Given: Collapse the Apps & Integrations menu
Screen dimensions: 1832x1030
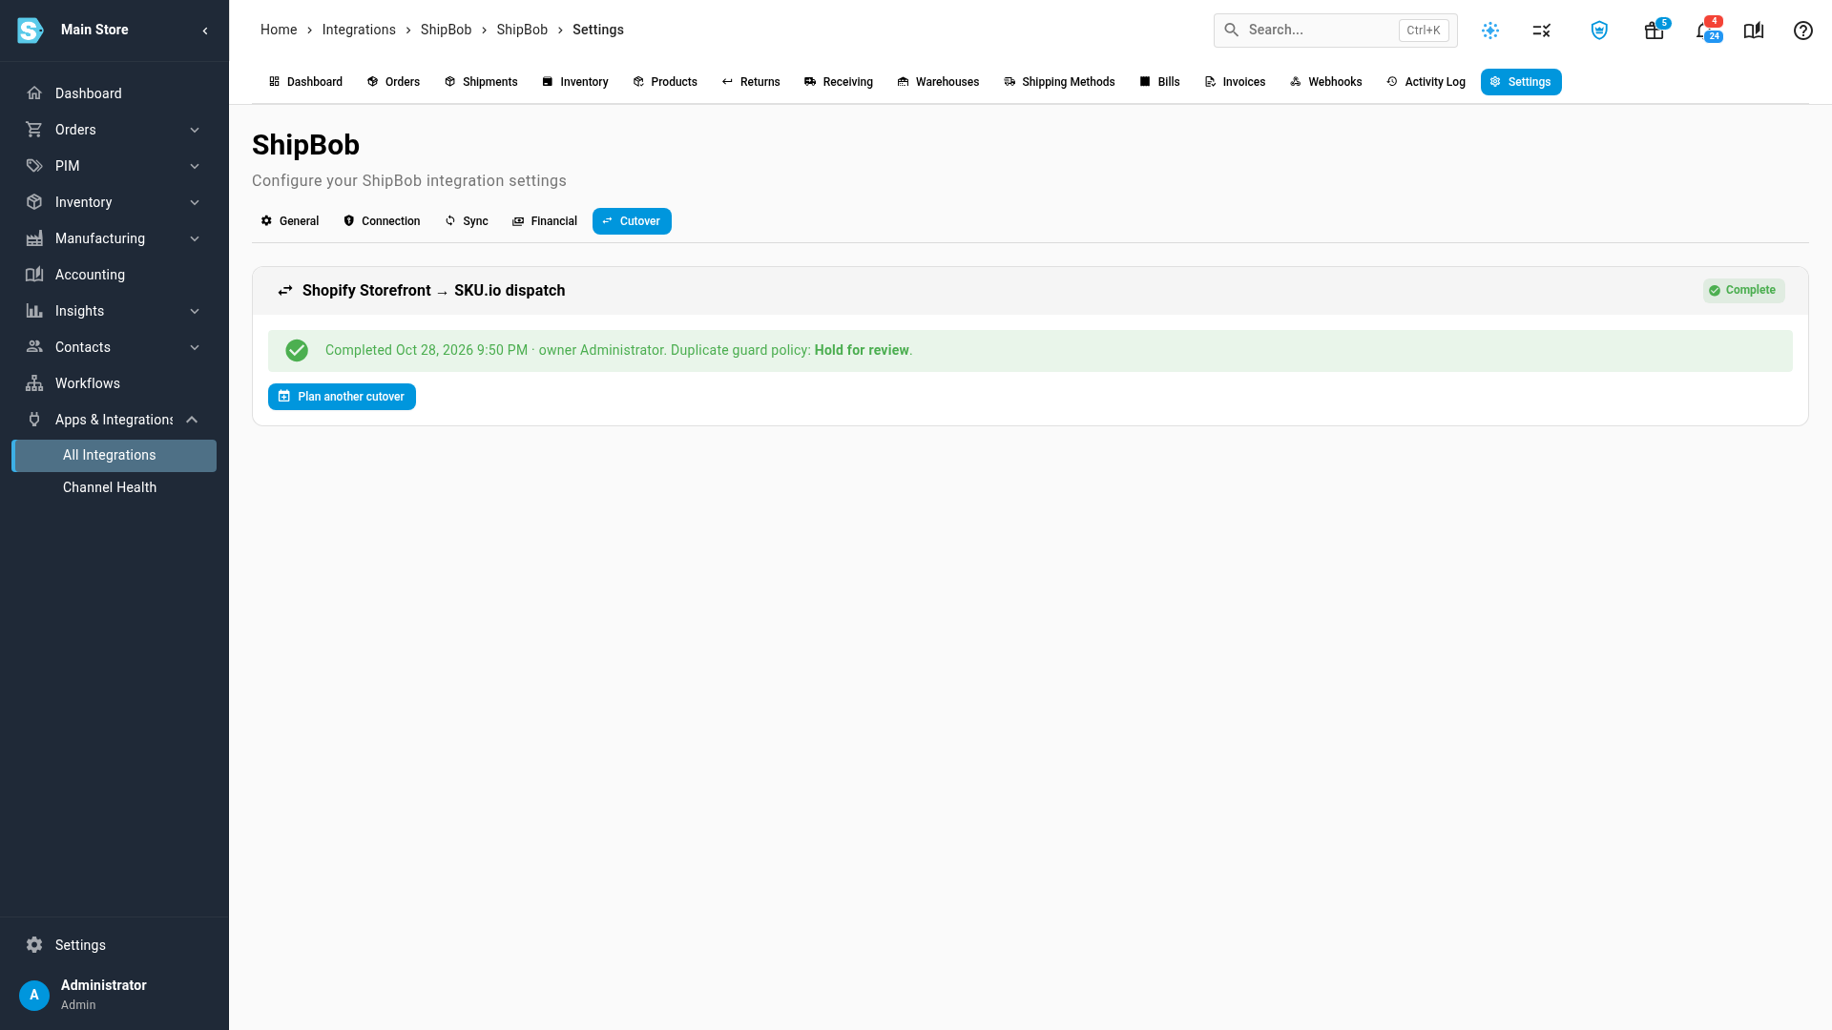Looking at the screenshot, I should [x=114, y=420].
